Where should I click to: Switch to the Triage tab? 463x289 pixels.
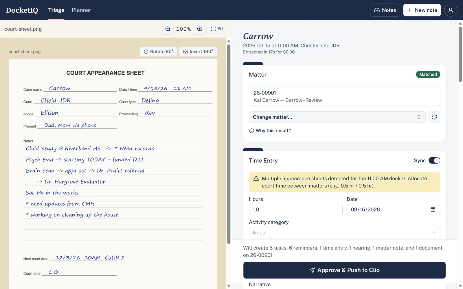tap(56, 10)
